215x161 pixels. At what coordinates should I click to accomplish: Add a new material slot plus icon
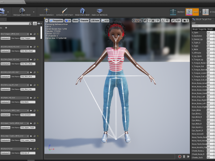(x=6, y=28)
